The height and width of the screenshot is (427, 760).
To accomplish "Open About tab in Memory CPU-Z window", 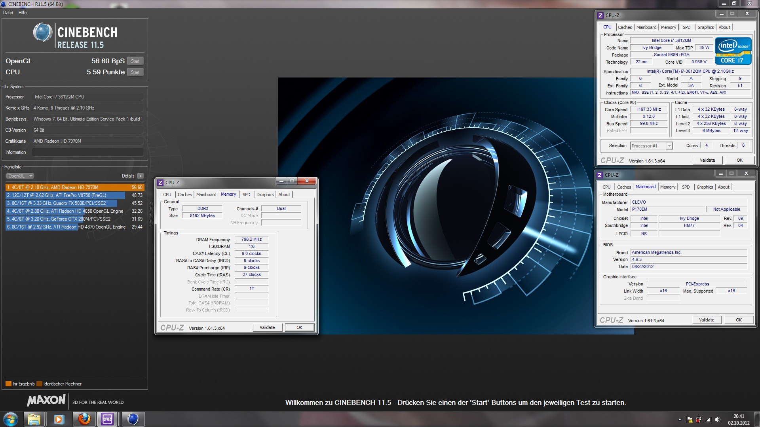I will click(284, 195).
